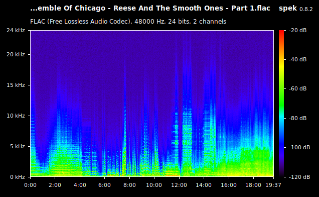Click the dB color scale gradient bar

(x=281, y=104)
